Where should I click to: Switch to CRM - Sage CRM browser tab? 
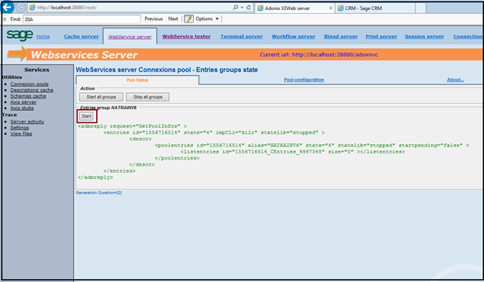click(x=375, y=9)
